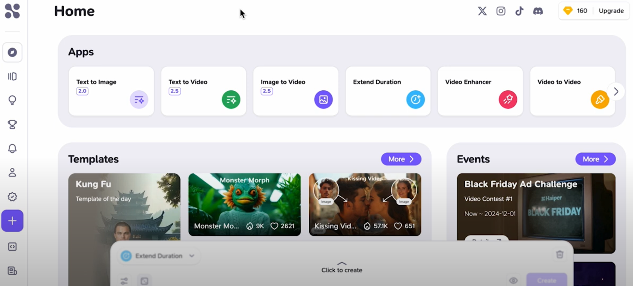
Task: Click the notifications bell in sidebar
Action: tap(12, 149)
